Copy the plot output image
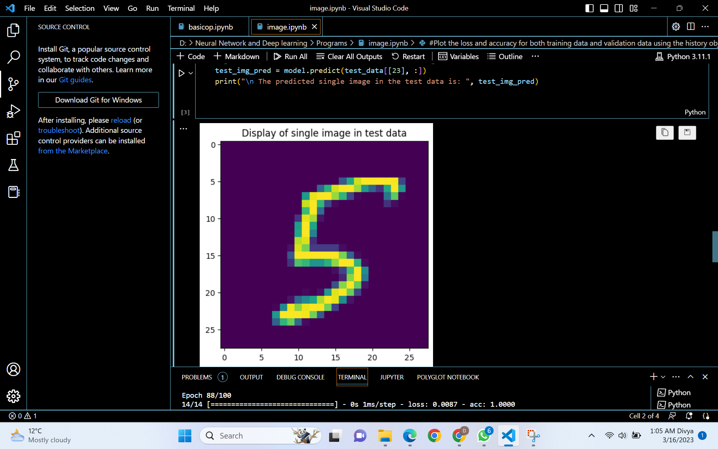718x449 pixels. pos(665,133)
